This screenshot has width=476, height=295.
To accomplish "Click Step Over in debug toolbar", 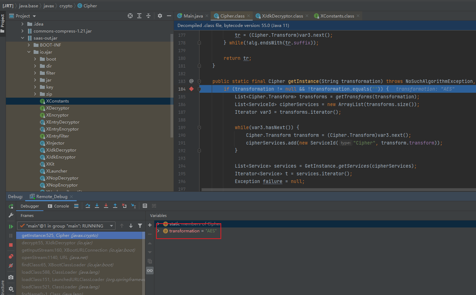I will tap(88, 206).
